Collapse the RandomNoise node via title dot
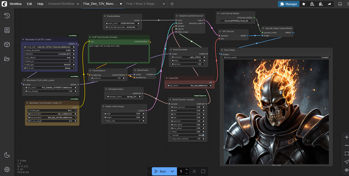 tap(105, 16)
